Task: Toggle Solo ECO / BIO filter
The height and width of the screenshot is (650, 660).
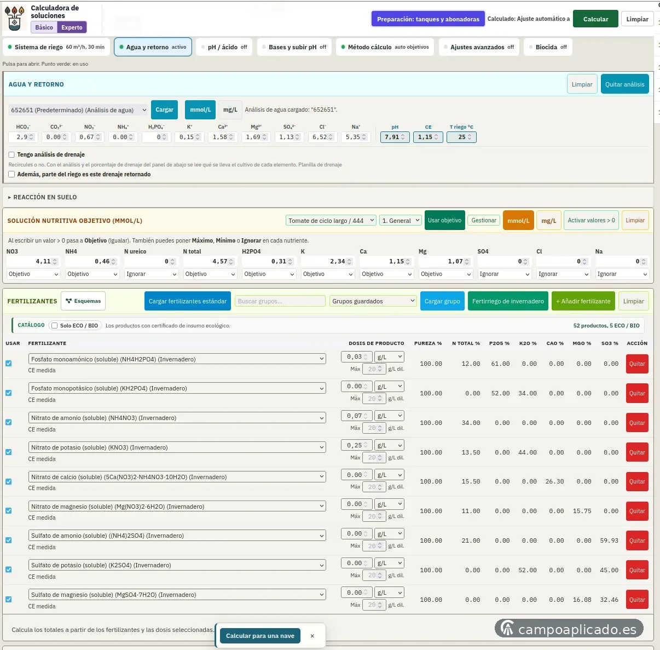Action: coord(54,326)
